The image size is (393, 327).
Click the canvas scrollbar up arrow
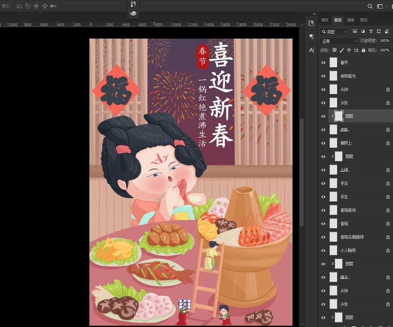coord(302,25)
